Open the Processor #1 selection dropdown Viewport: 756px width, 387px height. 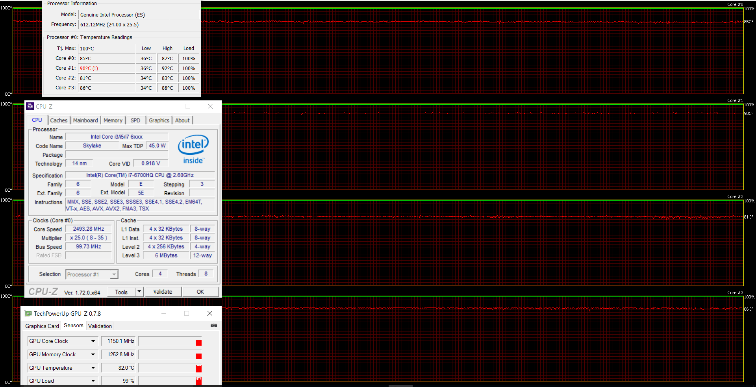point(92,274)
